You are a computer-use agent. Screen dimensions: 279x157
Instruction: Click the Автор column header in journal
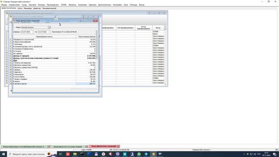click(158, 28)
